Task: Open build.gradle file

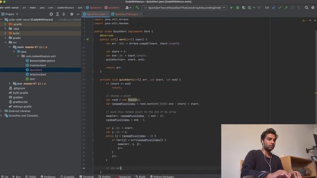Action: [20, 93]
